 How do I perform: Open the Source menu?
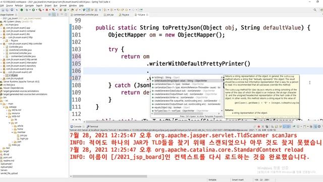pos(9,6)
